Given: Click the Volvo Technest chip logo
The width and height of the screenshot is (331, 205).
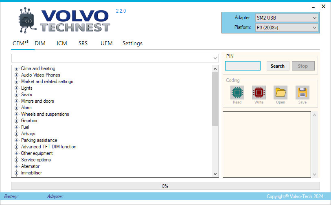Looking at the screenshot, I should click(x=27, y=20).
